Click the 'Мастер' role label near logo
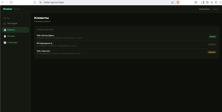Image resolution: width=222 pixels, height=112 pixels. [x=17, y=9]
